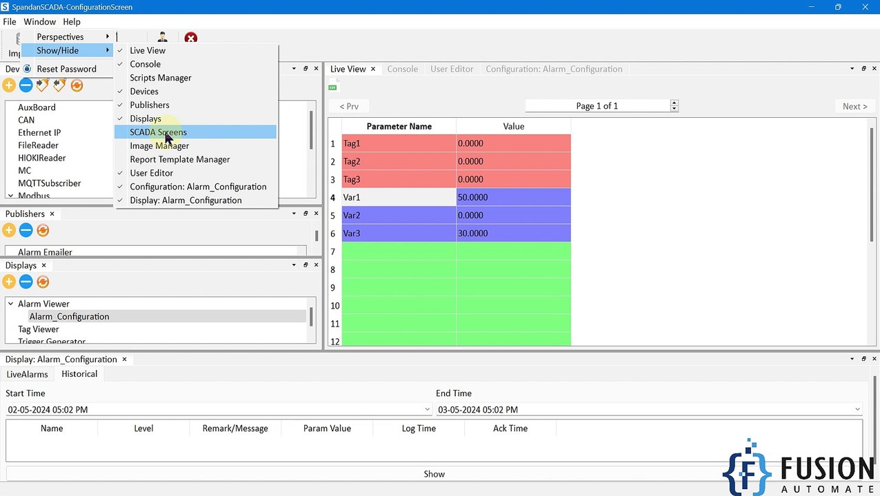Select Reset Password menu entry

[68, 69]
